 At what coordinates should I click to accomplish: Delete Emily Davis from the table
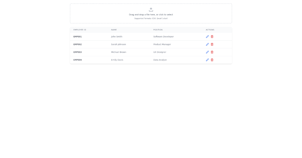click(x=212, y=60)
